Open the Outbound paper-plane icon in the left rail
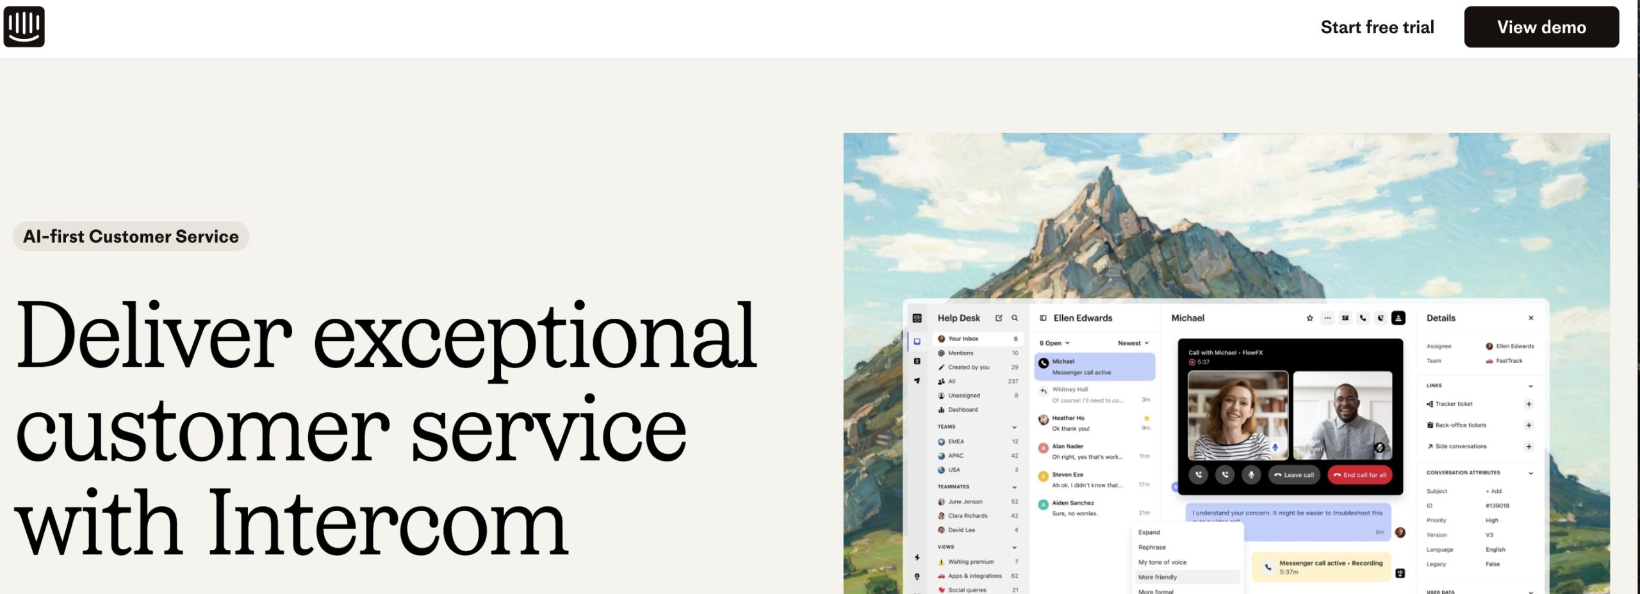Viewport: 1640px width, 594px height. coord(917,381)
